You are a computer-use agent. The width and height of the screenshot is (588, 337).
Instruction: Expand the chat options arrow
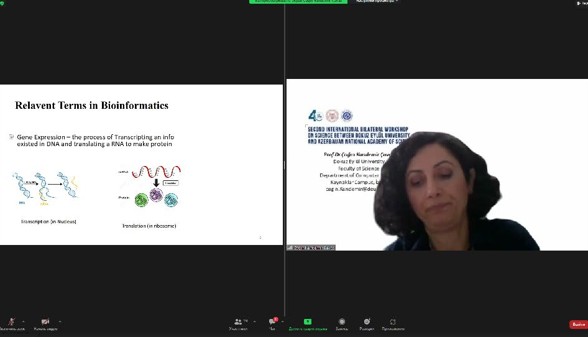(x=282, y=321)
